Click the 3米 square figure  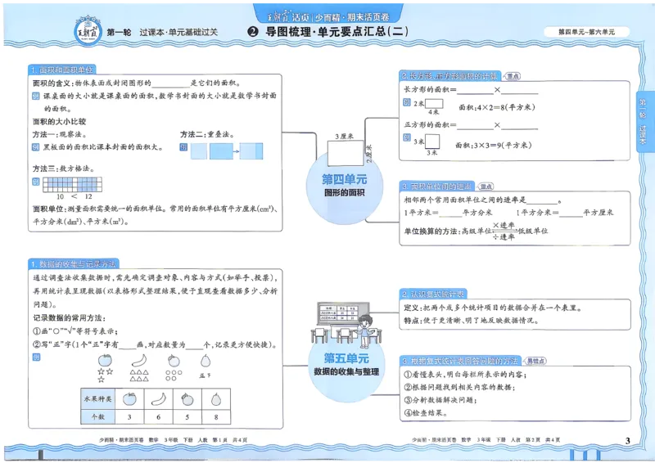(x=432, y=142)
